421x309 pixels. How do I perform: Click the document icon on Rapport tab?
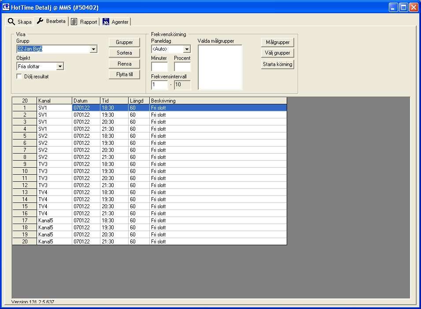pos(74,22)
